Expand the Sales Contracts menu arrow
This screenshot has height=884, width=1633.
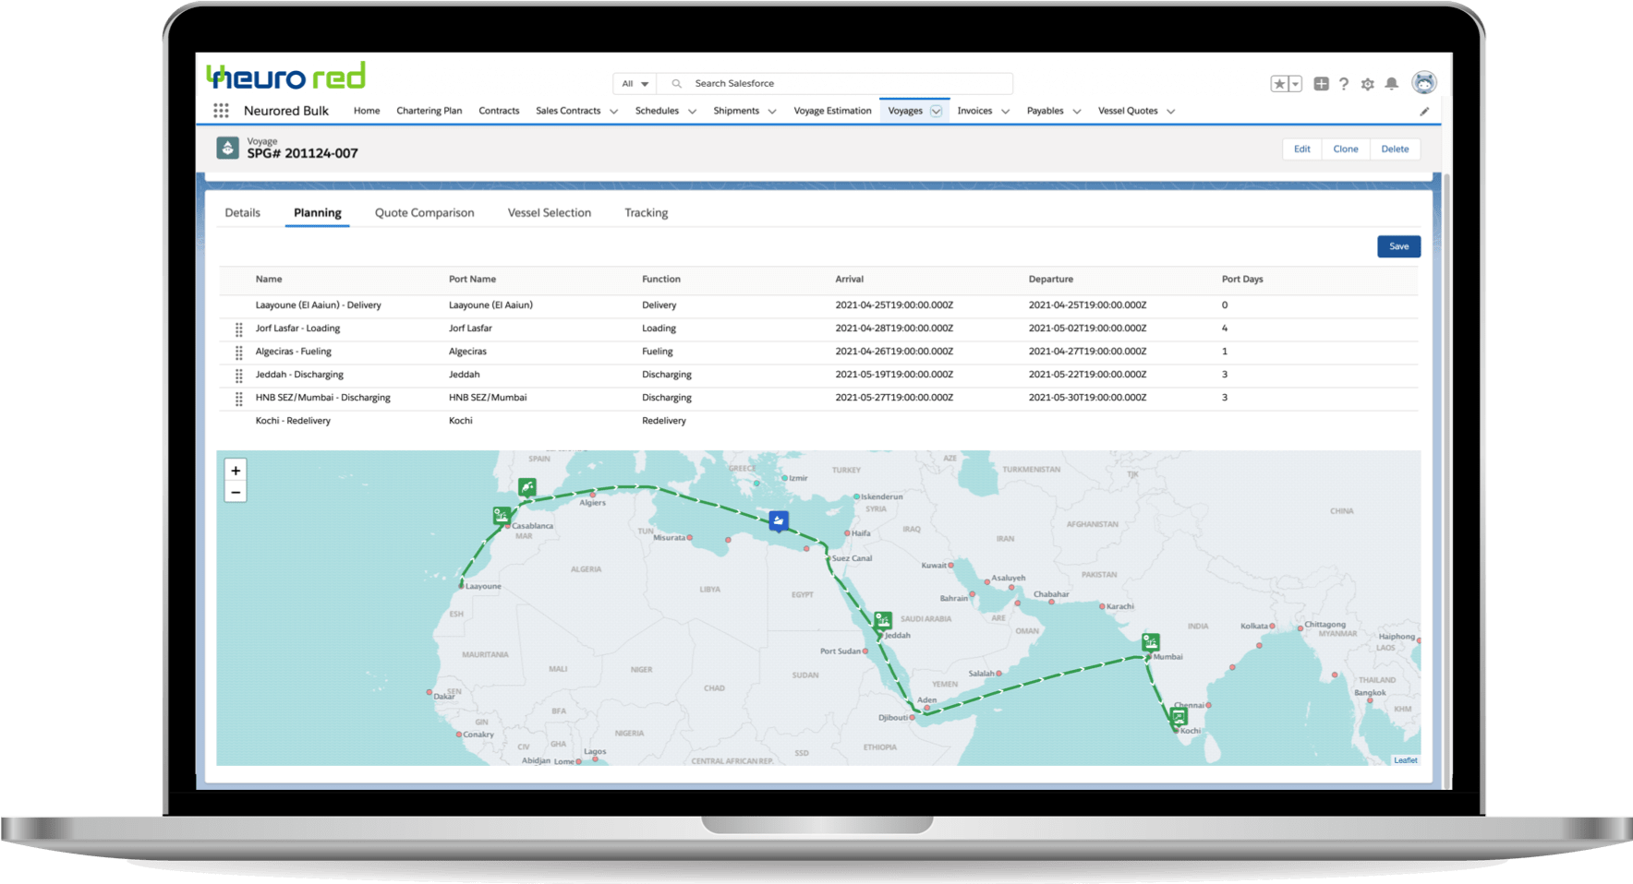point(613,112)
